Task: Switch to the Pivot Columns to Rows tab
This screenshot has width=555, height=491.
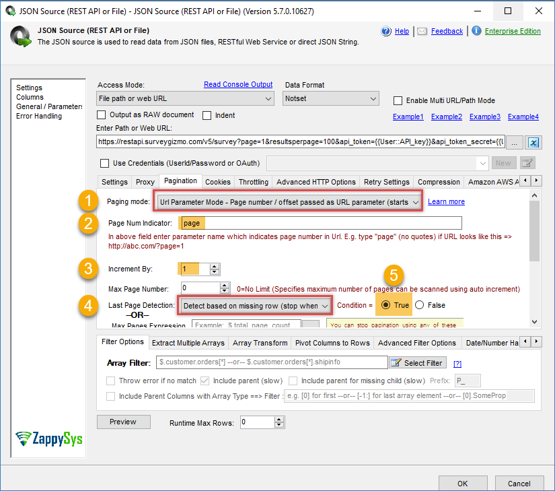Action: point(332,343)
